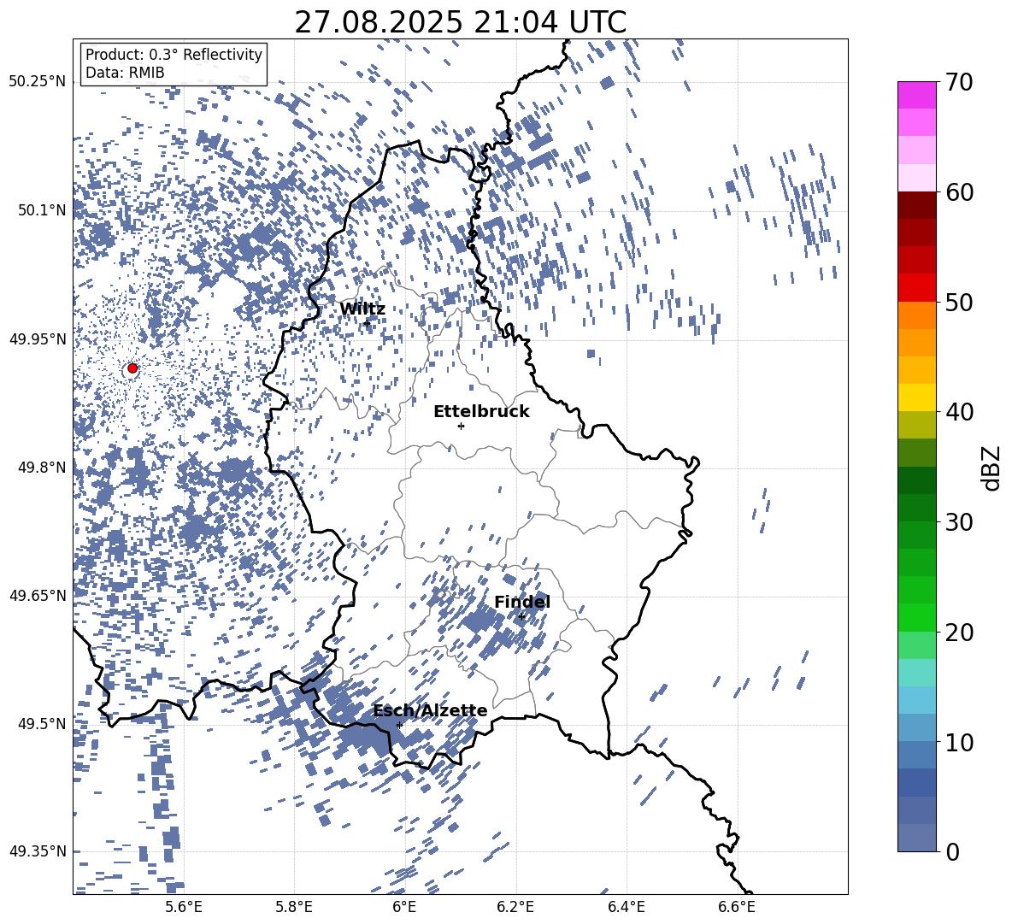Viewport: 1012px width, 924px height.
Task: Click the 6.4°E longitude tick label
Action: click(626, 907)
